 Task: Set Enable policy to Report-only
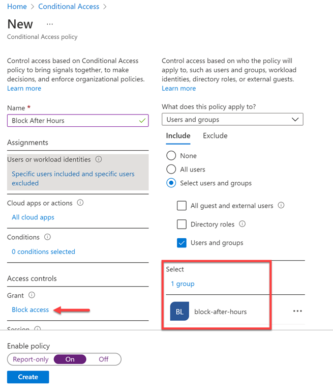pyautogui.click(x=31, y=359)
